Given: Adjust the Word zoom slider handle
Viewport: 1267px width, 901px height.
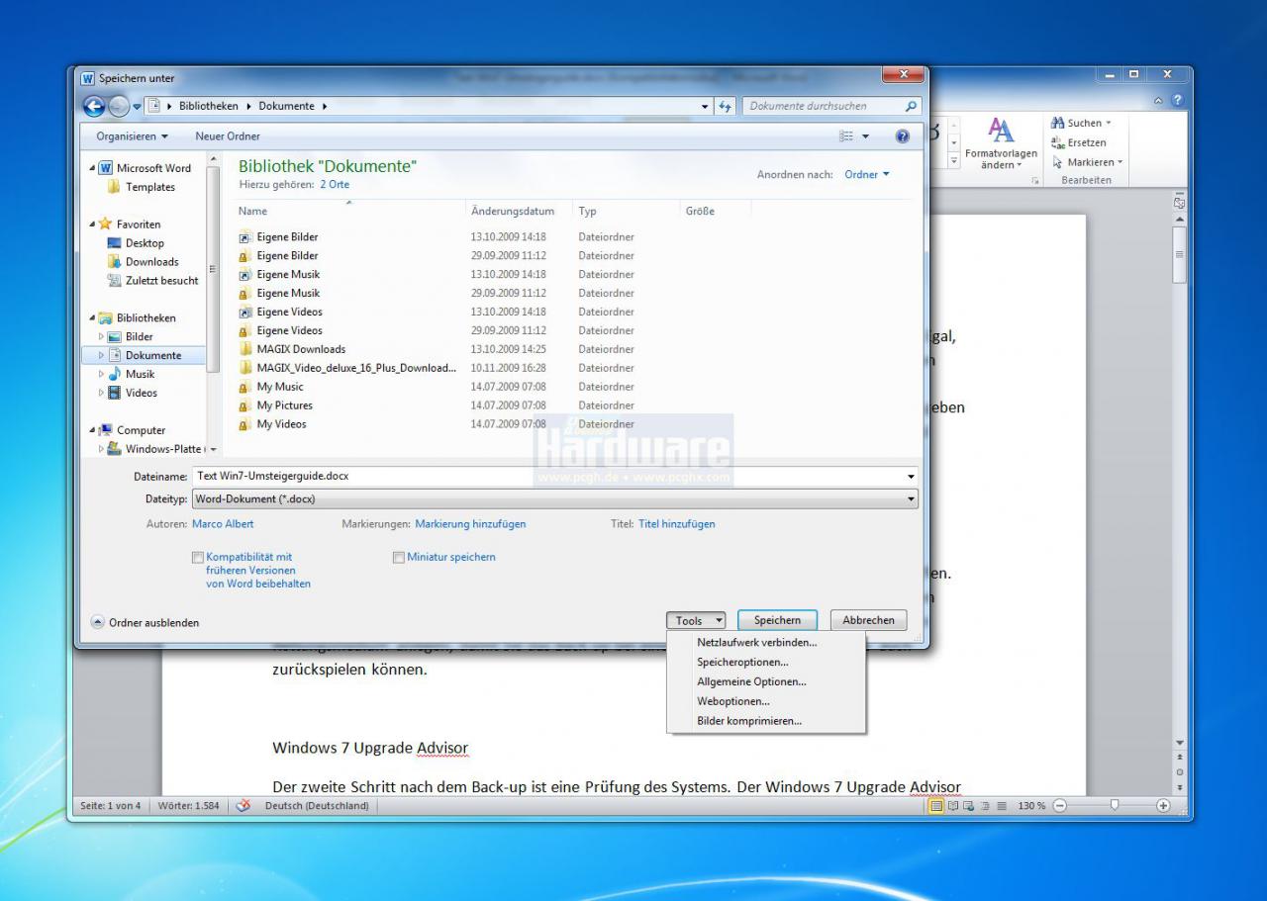Looking at the screenshot, I should [1115, 806].
